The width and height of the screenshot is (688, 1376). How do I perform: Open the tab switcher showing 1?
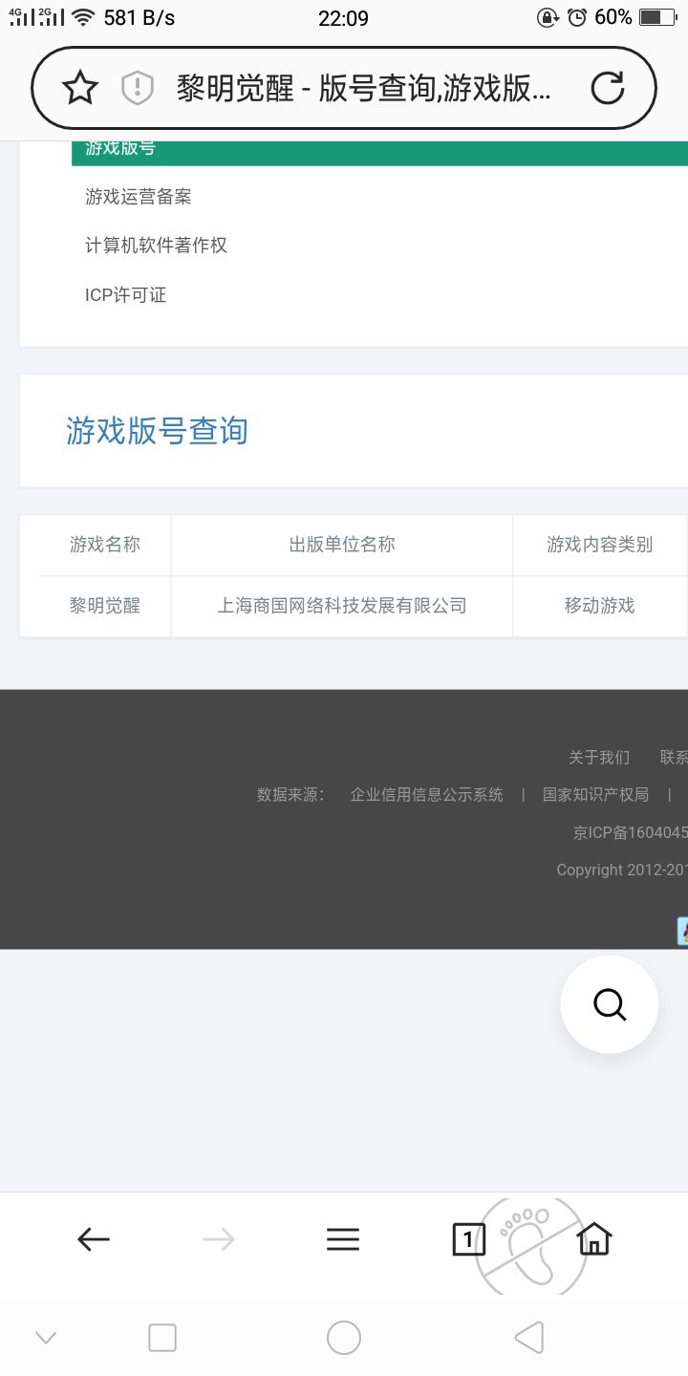468,1239
